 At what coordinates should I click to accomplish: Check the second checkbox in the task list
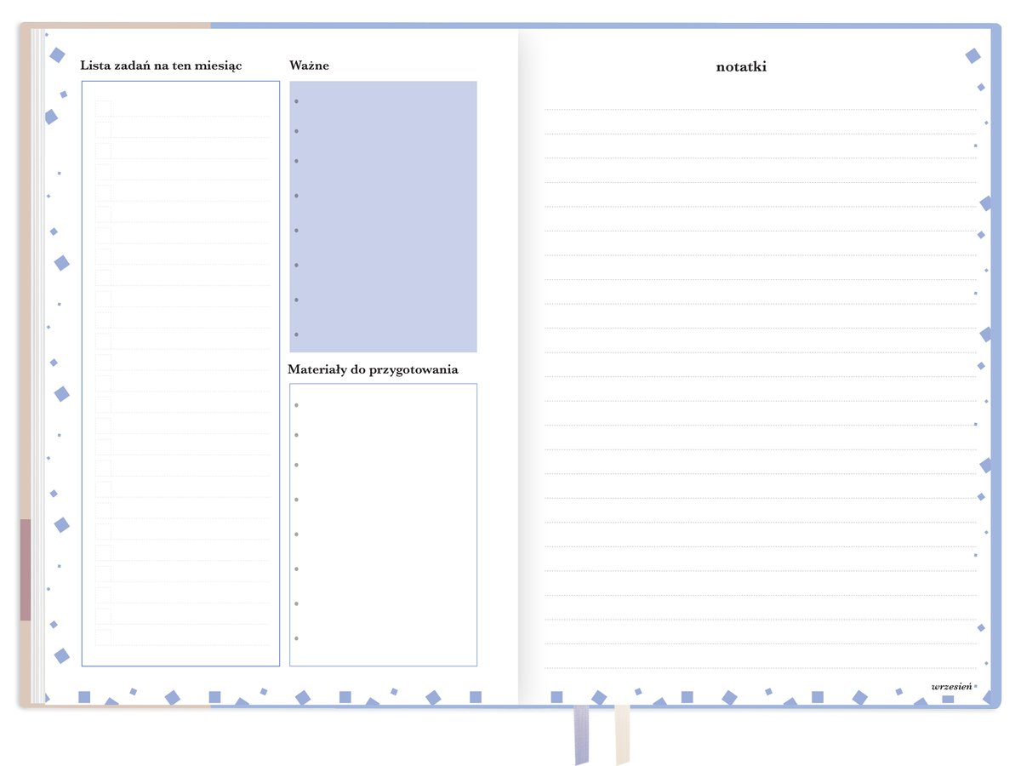[x=103, y=129]
